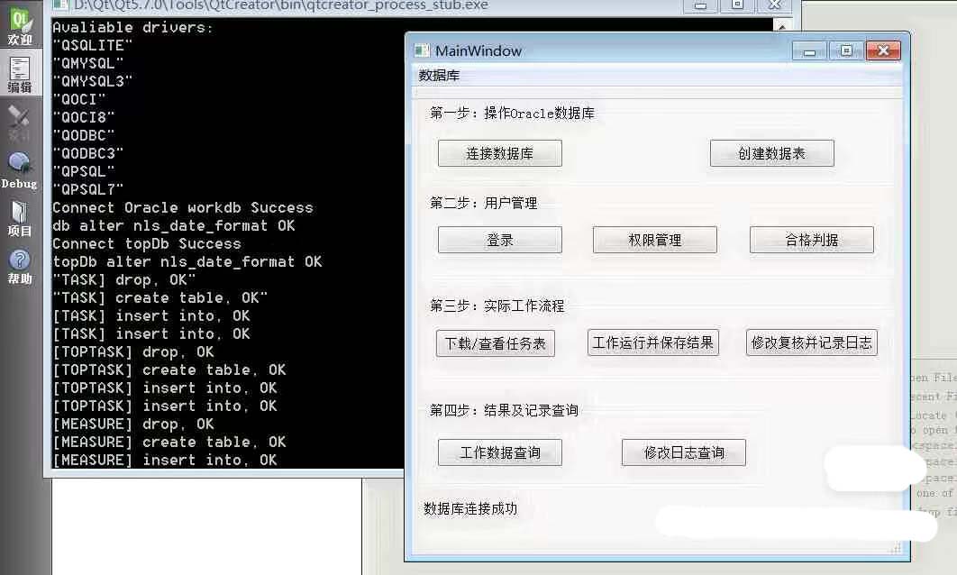957x575 pixels.
Task: Open 权限管理 from user management step
Action: point(654,240)
